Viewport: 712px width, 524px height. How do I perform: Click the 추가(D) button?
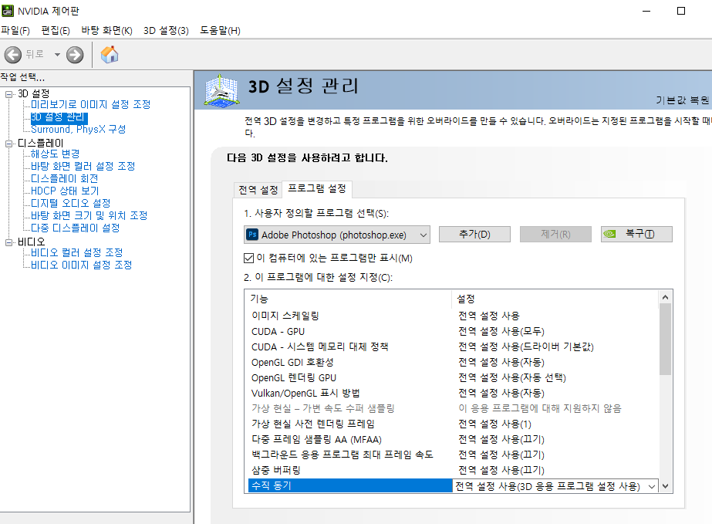[474, 235]
